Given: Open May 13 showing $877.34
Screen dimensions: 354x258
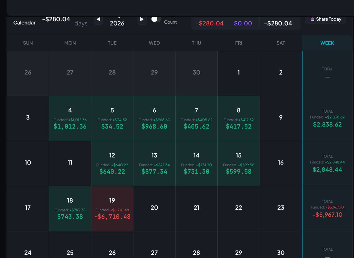Looking at the screenshot, I should click(154, 164).
